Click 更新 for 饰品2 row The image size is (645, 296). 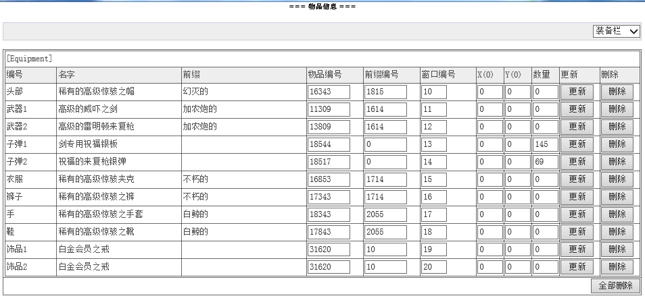(x=576, y=267)
